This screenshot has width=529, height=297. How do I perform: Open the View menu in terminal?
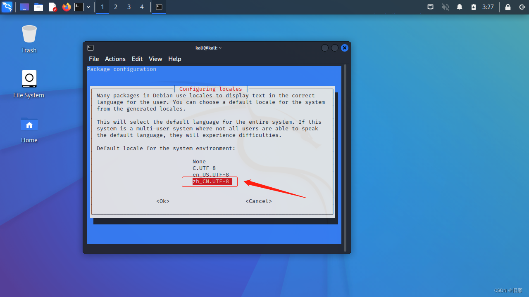click(x=155, y=59)
